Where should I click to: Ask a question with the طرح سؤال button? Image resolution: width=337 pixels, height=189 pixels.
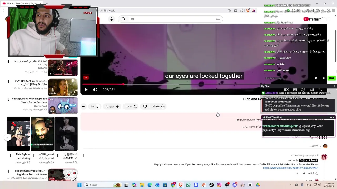point(112,107)
